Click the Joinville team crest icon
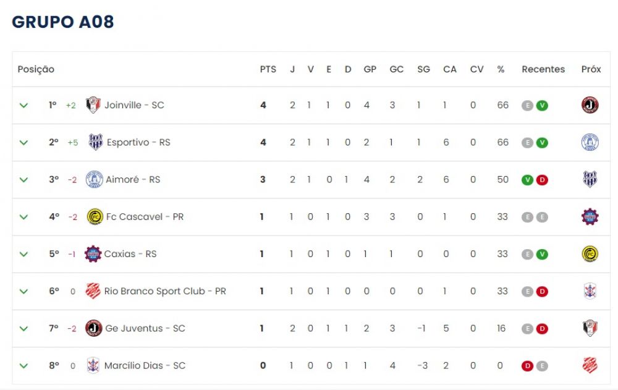 coord(93,105)
